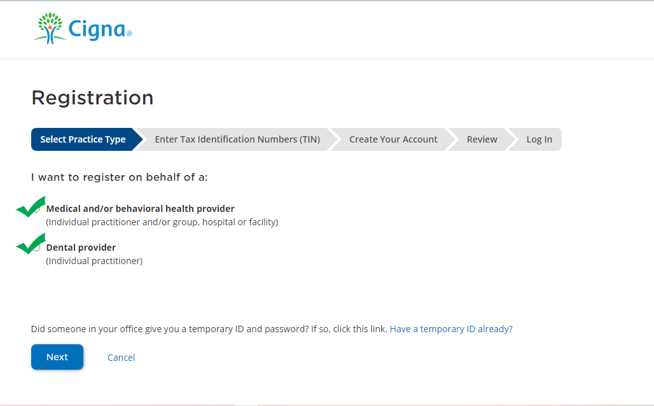654x406 pixels.
Task: Go to the Select Practice Type step
Action: tap(83, 139)
